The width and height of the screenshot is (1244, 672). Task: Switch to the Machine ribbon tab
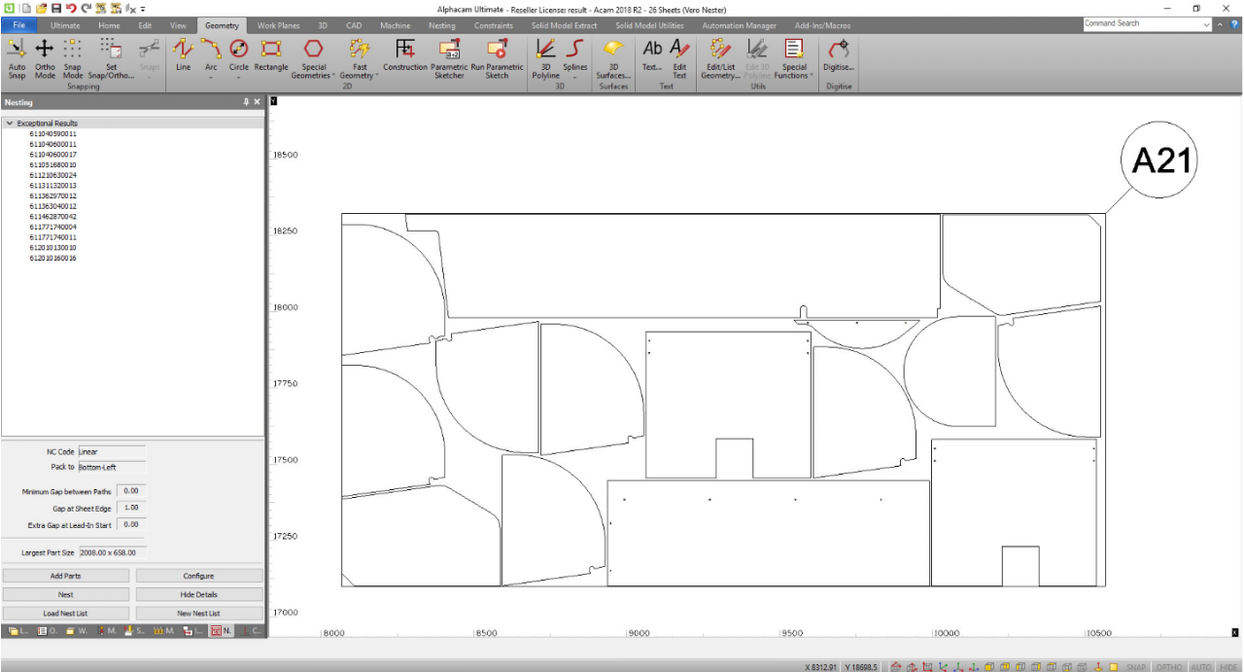tap(395, 25)
